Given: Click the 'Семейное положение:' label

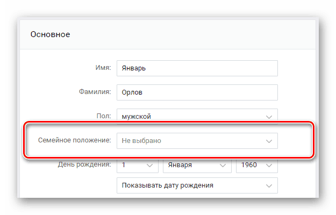Looking at the screenshot, I should tap(75, 140).
